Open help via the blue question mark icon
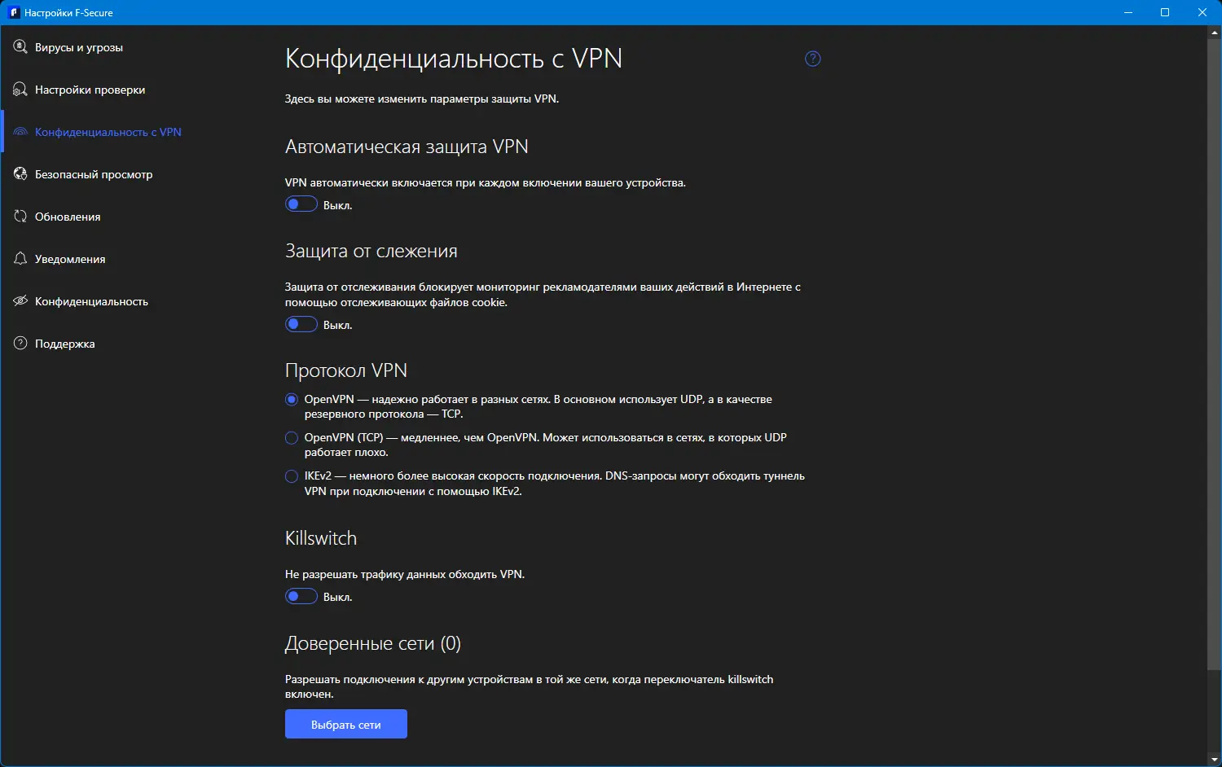 tap(812, 59)
